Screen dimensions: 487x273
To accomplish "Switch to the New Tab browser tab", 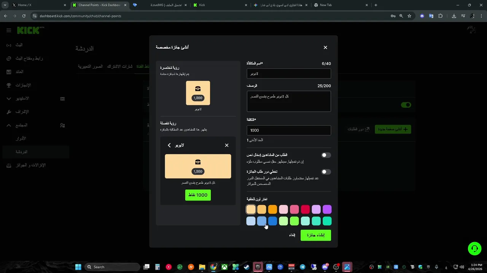I will click(x=341, y=5).
